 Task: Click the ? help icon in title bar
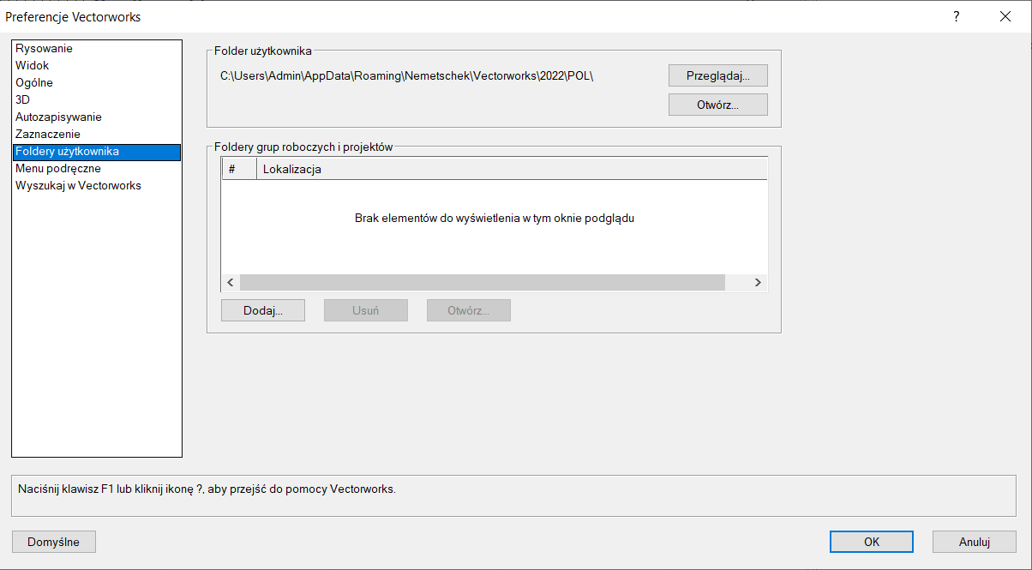pyautogui.click(x=956, y=16)
